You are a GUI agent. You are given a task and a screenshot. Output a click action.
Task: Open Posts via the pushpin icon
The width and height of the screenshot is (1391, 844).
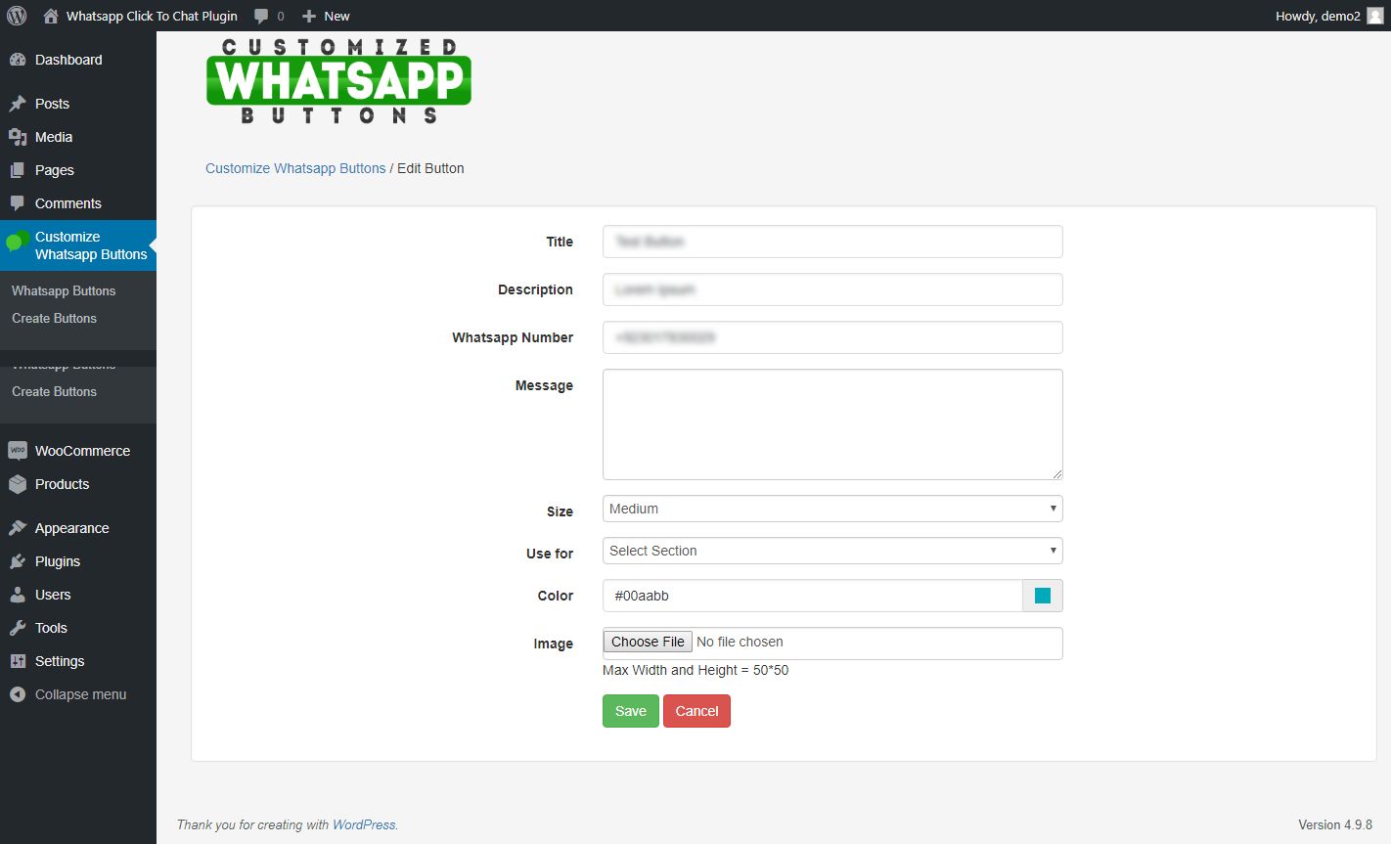click(x=18, y=104)
